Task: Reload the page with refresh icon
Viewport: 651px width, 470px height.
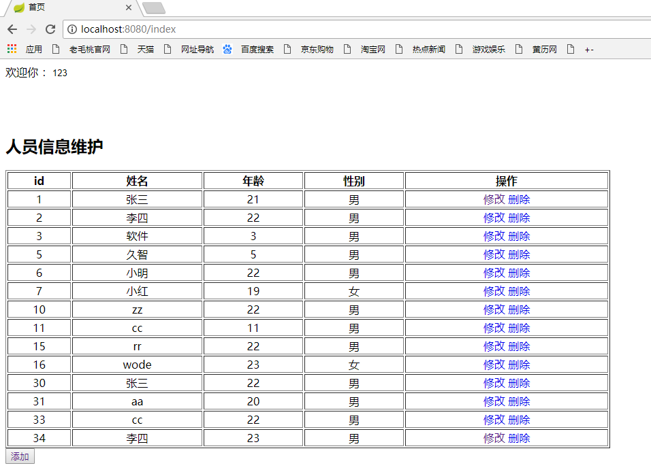Action: coord(50,29)
